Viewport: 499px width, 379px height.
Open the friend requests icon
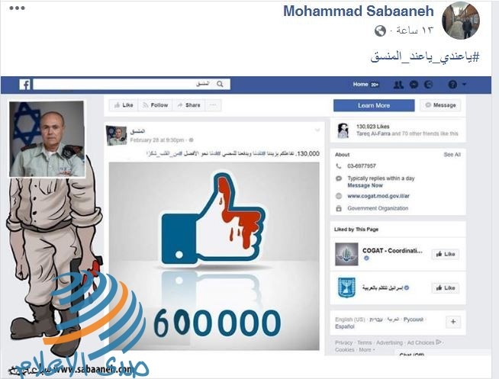click(x=398, y=85)
